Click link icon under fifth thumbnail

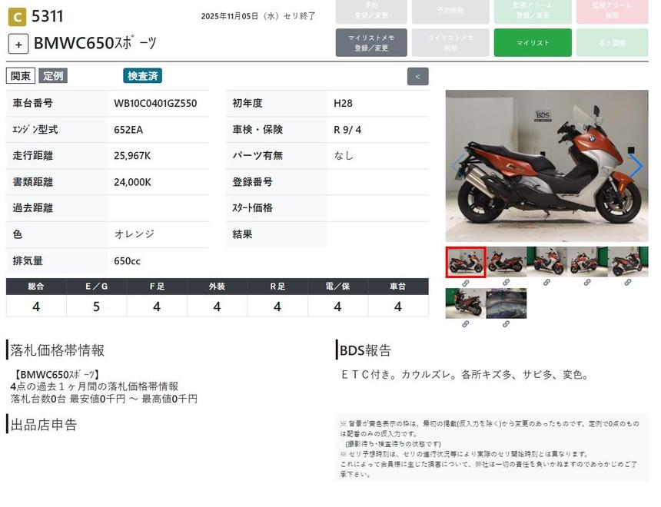pyautogui.click(x=628, y=283)
